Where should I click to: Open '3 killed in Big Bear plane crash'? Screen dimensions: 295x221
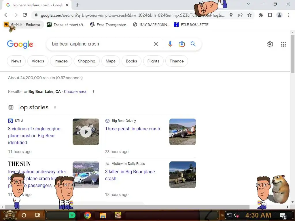click(x=130, y=175)
